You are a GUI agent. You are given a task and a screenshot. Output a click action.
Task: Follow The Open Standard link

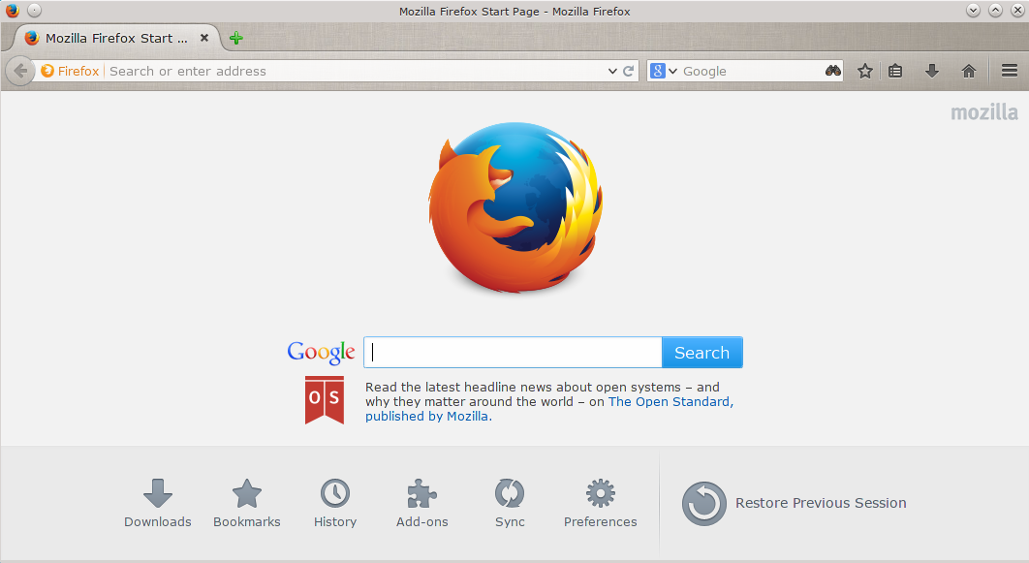coord(669,401)
